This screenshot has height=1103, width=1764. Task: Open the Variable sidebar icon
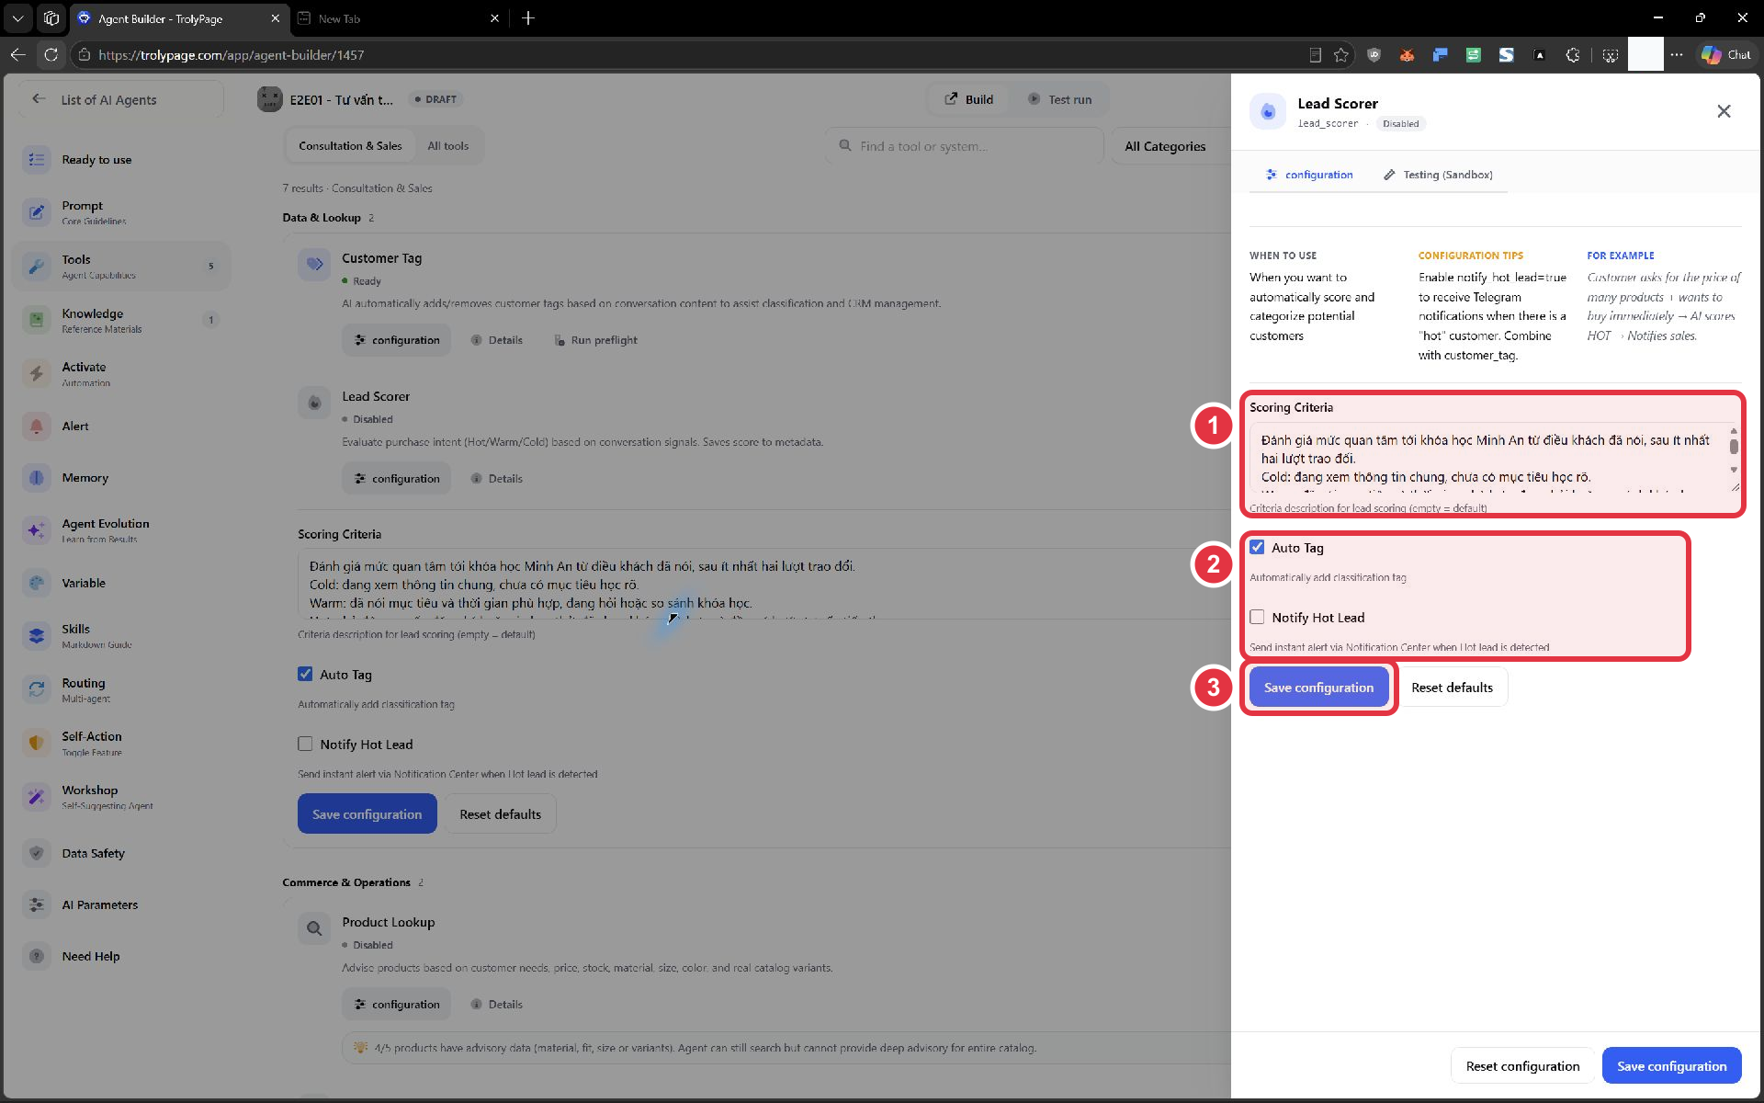point(36,583)
